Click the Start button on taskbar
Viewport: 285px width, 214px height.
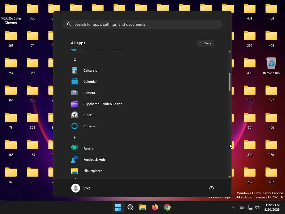point(118,207)
